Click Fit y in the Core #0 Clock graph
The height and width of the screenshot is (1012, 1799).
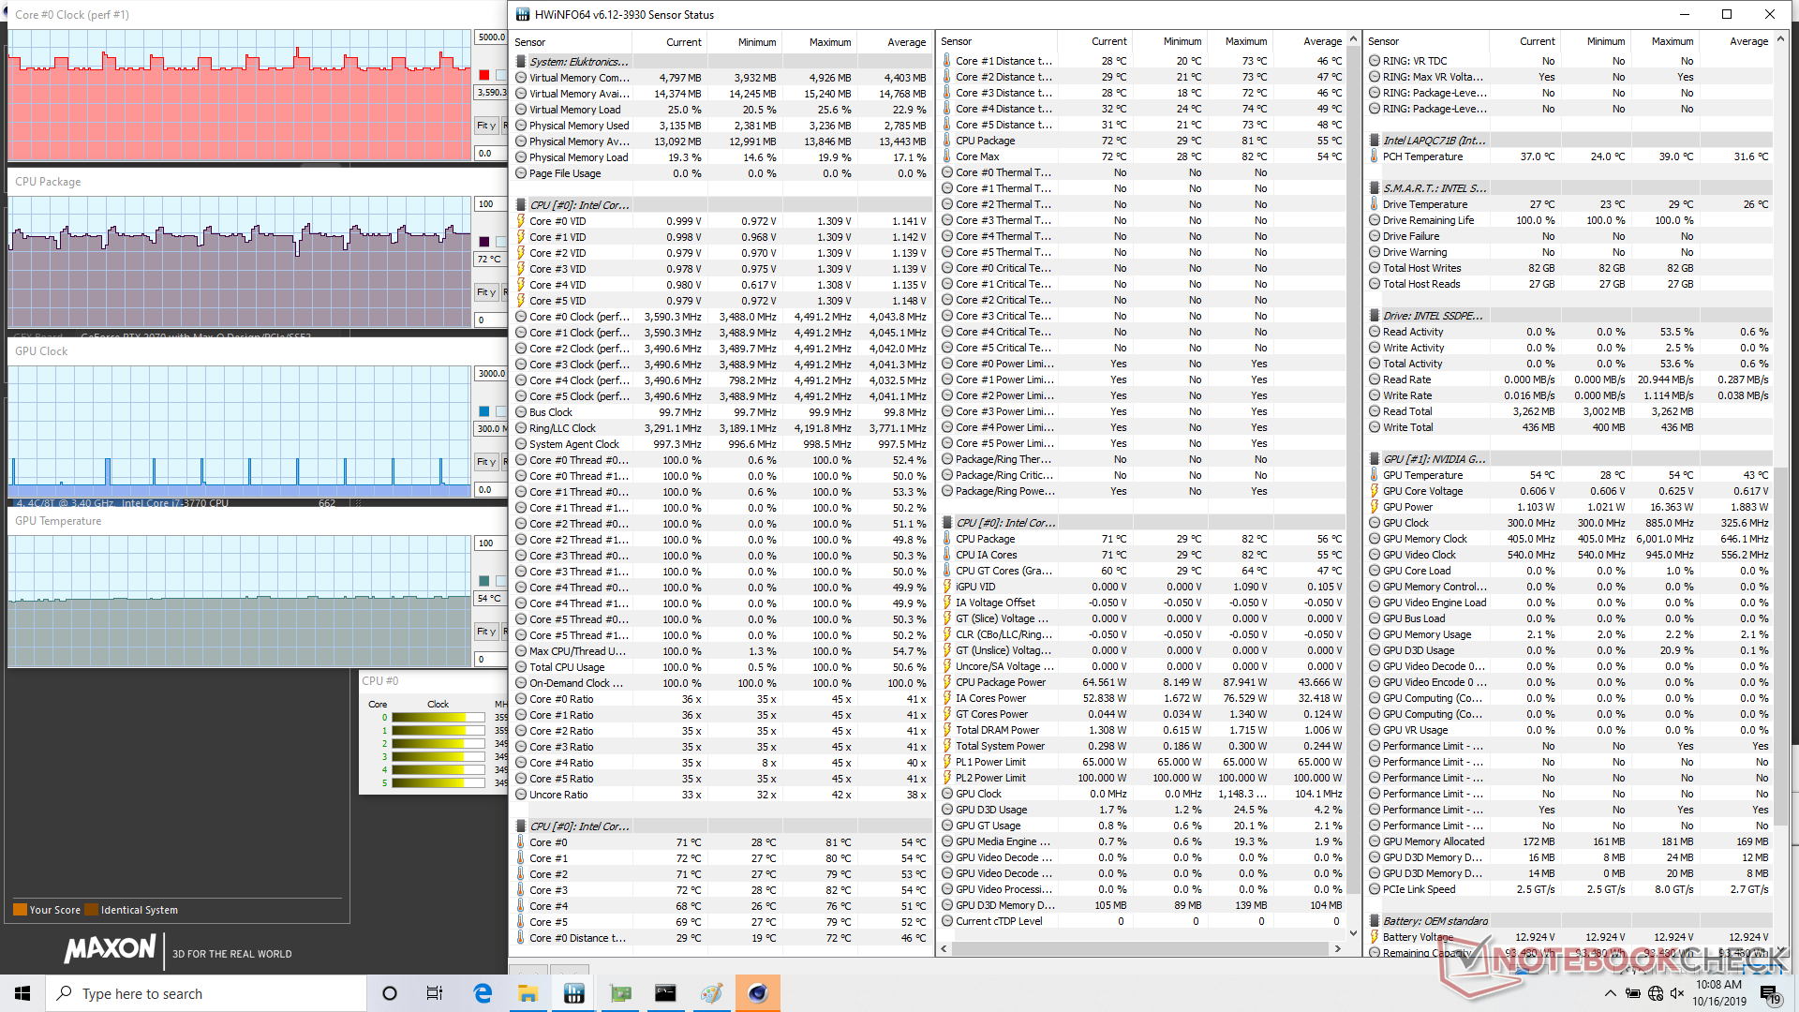pos(486,126)
